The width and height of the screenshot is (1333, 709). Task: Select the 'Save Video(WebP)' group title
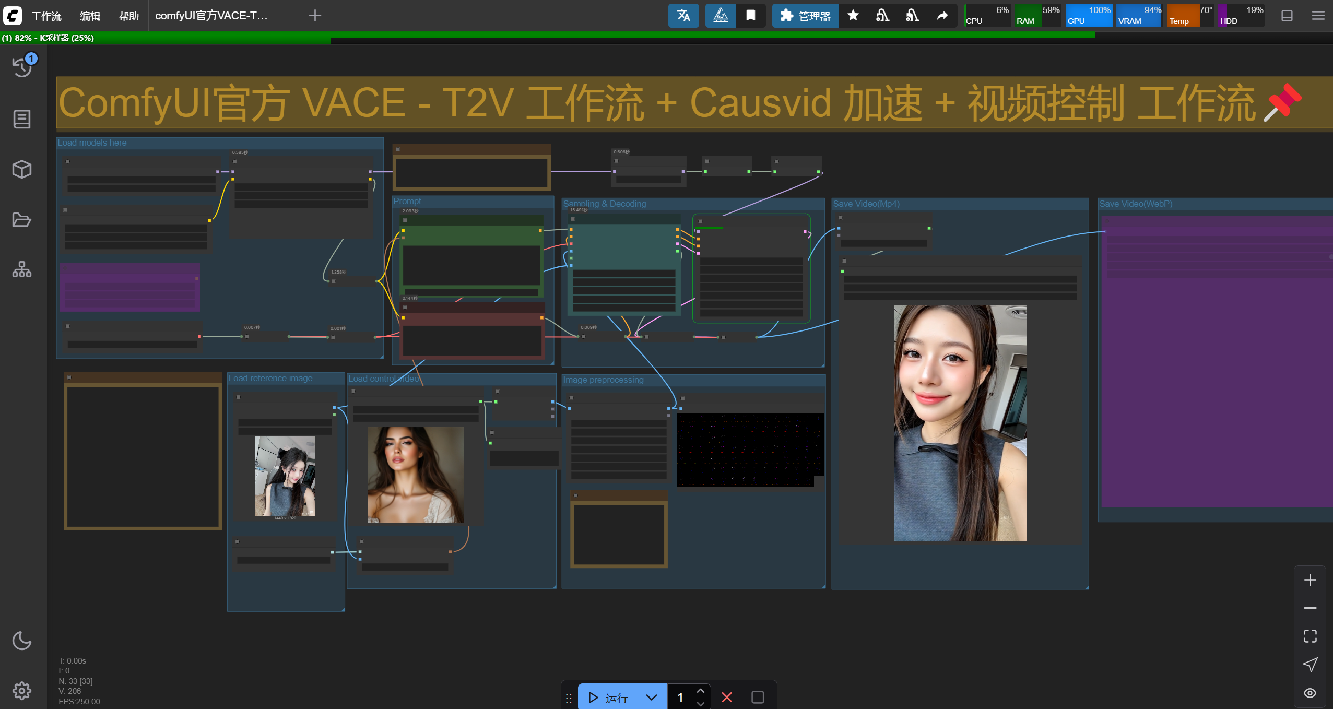point(1136,204)
